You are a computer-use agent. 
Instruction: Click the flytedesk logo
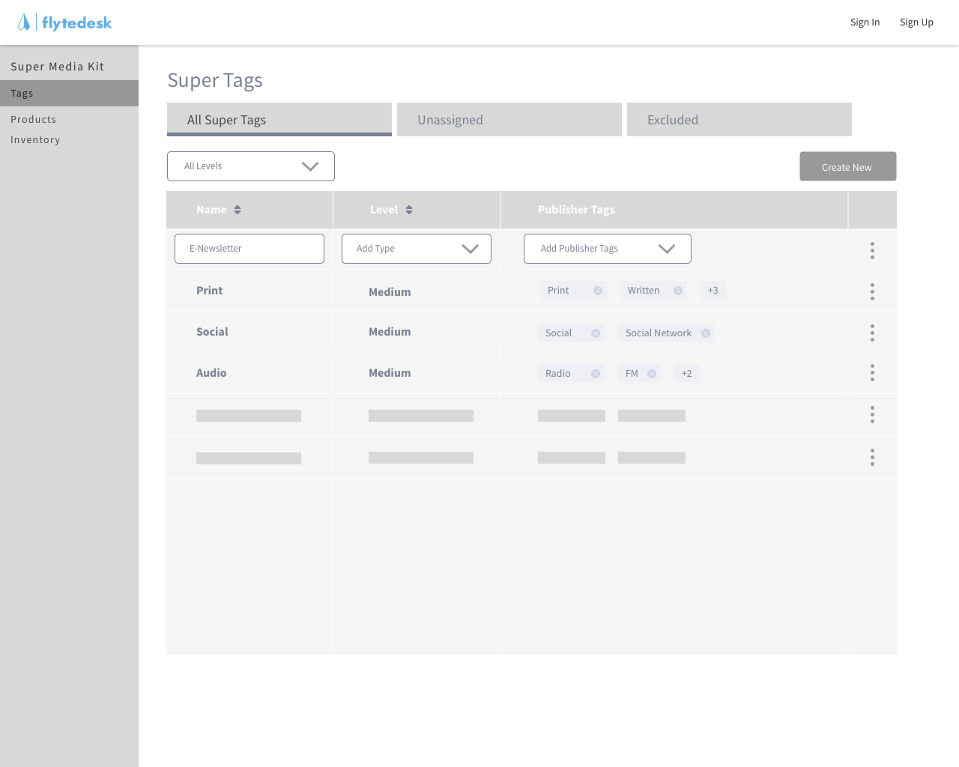(x=64, y=22)
